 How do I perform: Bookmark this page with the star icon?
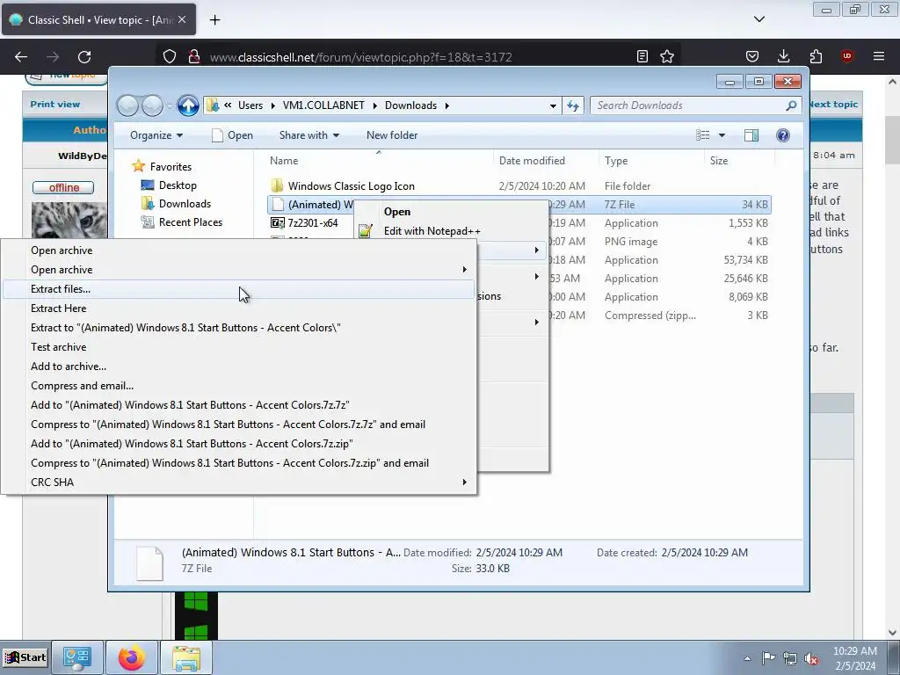coord(667,56)
